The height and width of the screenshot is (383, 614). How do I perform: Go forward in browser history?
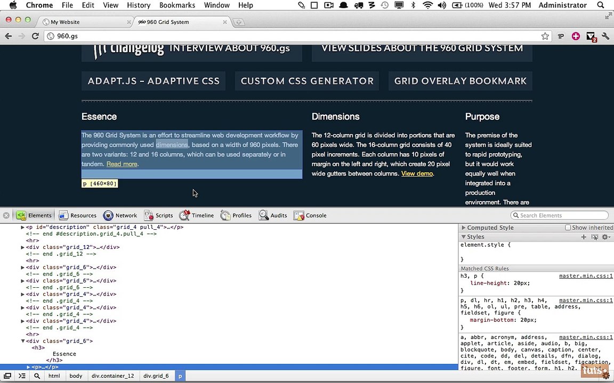coord(21,36)
